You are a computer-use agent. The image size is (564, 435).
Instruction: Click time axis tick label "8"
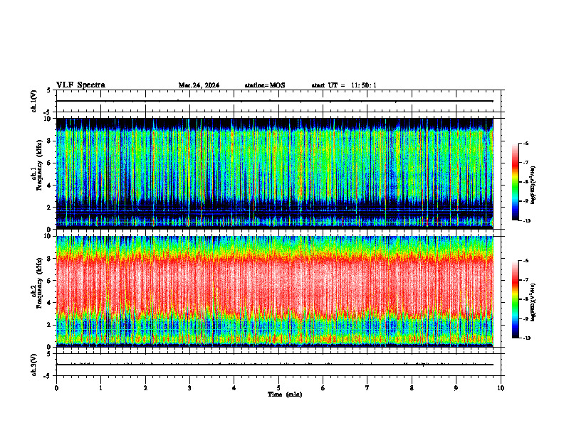(x=412, y=388)
